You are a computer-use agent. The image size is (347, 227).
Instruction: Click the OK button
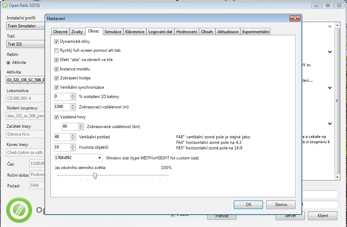(248, 205)
